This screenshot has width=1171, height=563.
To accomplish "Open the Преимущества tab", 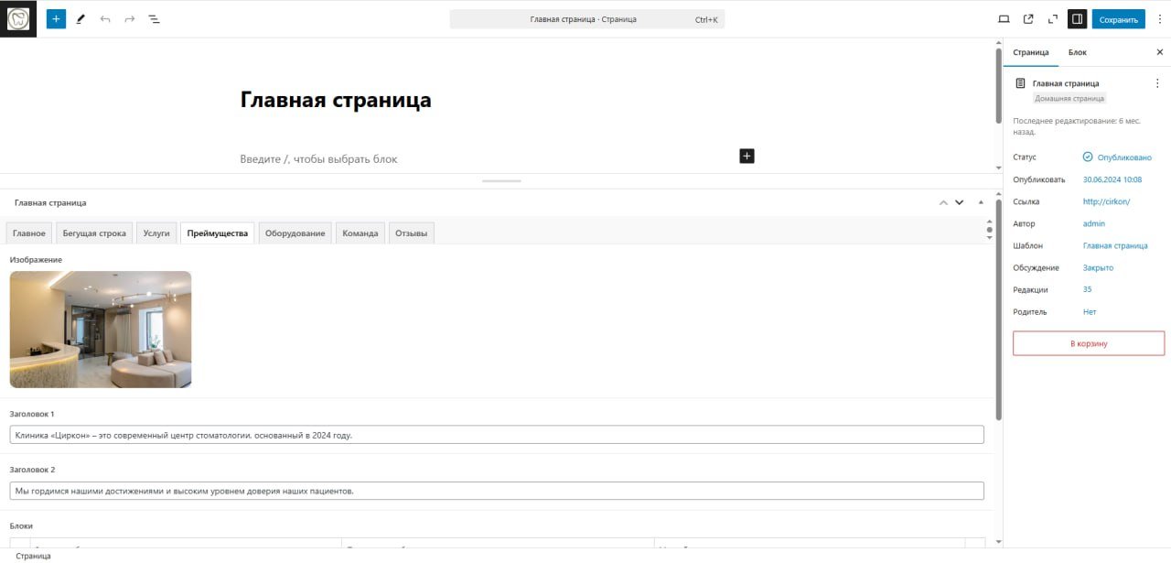I will (x=218, y=233).
